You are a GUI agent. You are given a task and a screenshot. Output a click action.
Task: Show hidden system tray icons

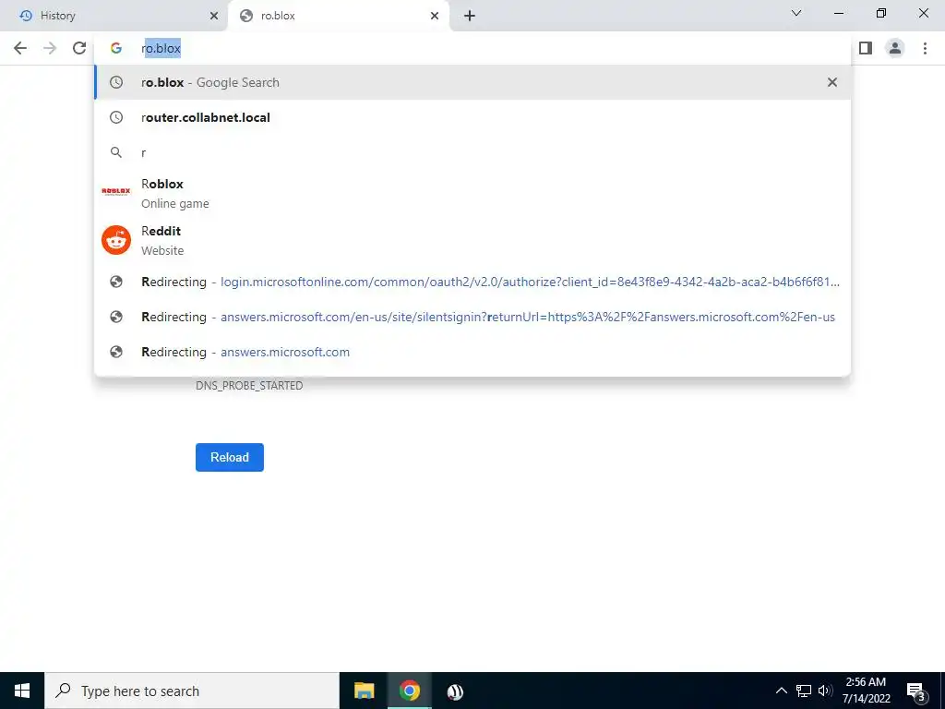coord(781,691)
